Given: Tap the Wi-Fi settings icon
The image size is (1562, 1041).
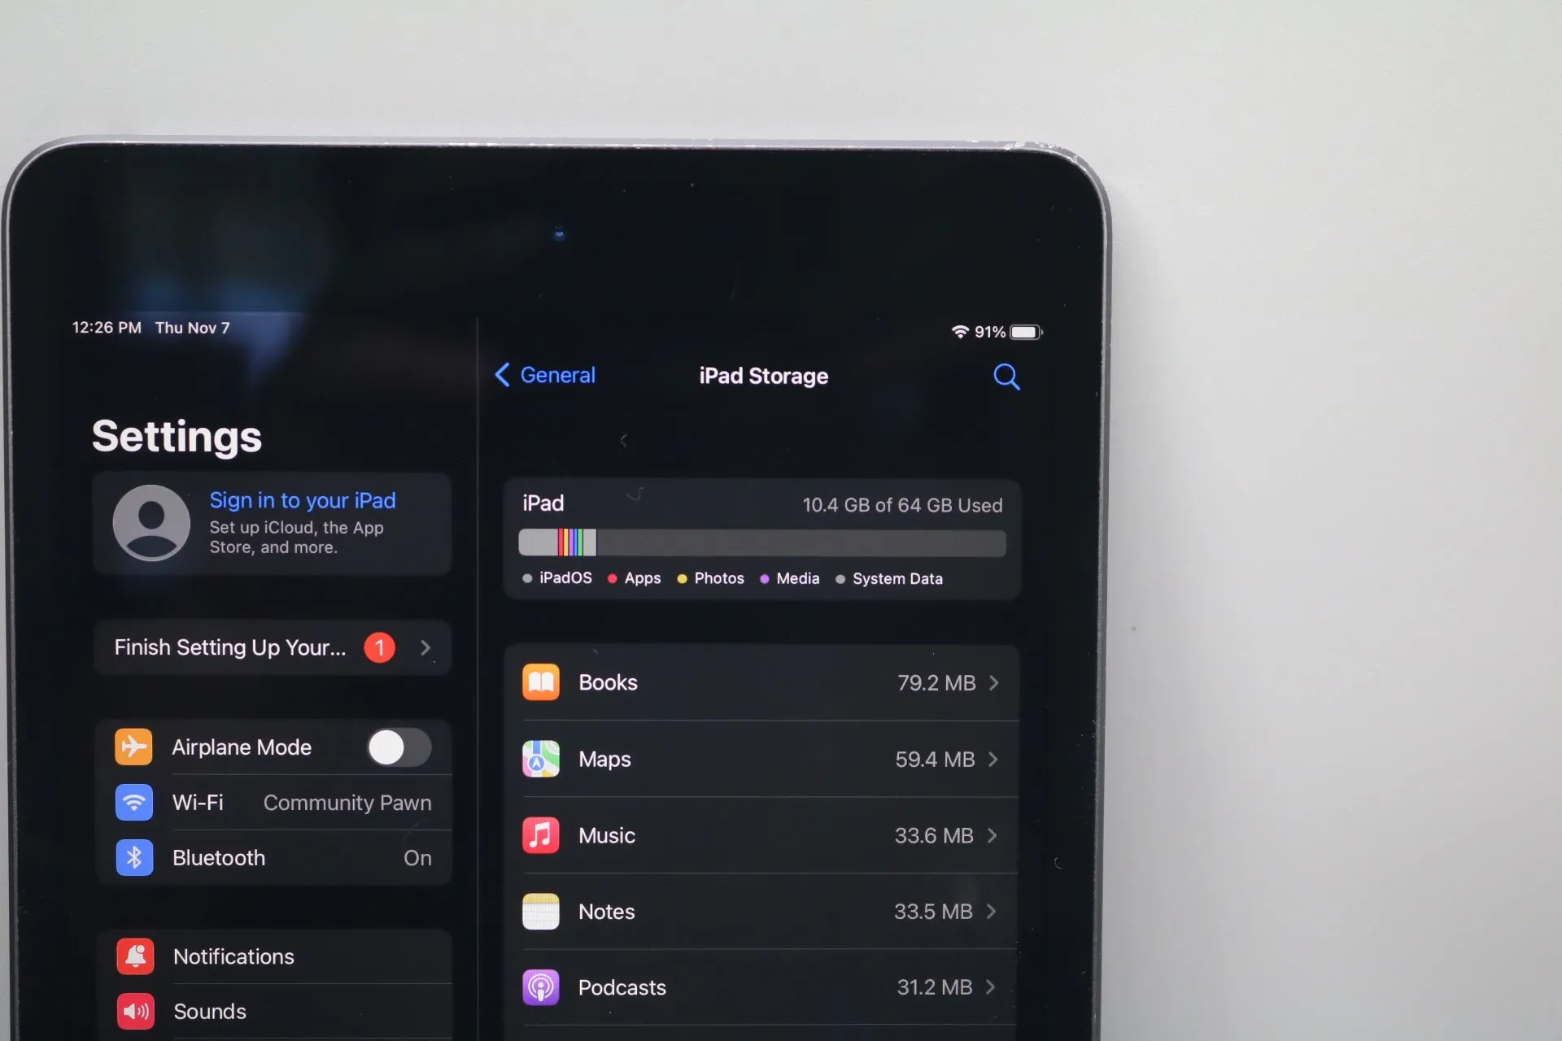Looking at the screenshot, I should [x=131, y=802].
